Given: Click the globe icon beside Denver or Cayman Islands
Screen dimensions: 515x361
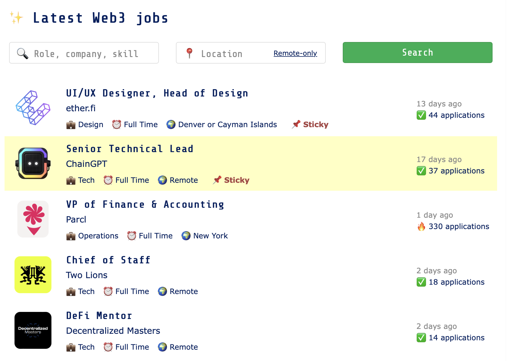Looking at the screenshot, I should click(171, 125).
